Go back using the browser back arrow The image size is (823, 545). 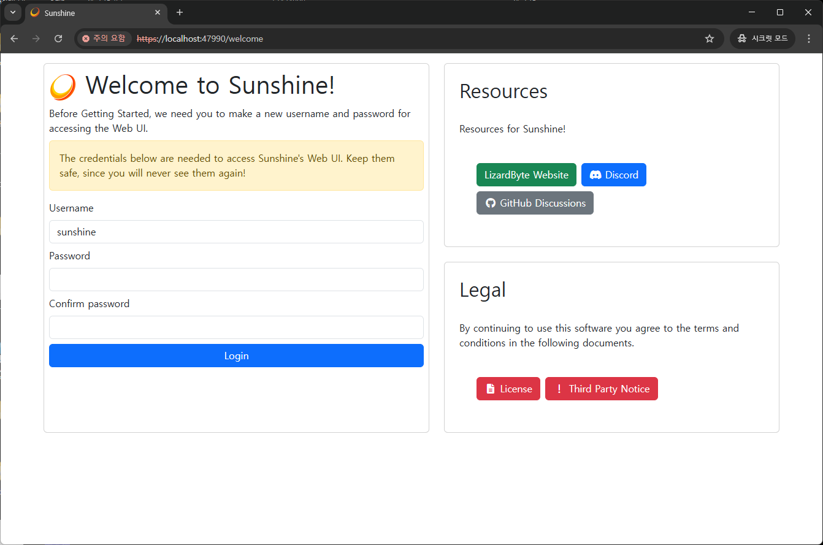[14, 39]
